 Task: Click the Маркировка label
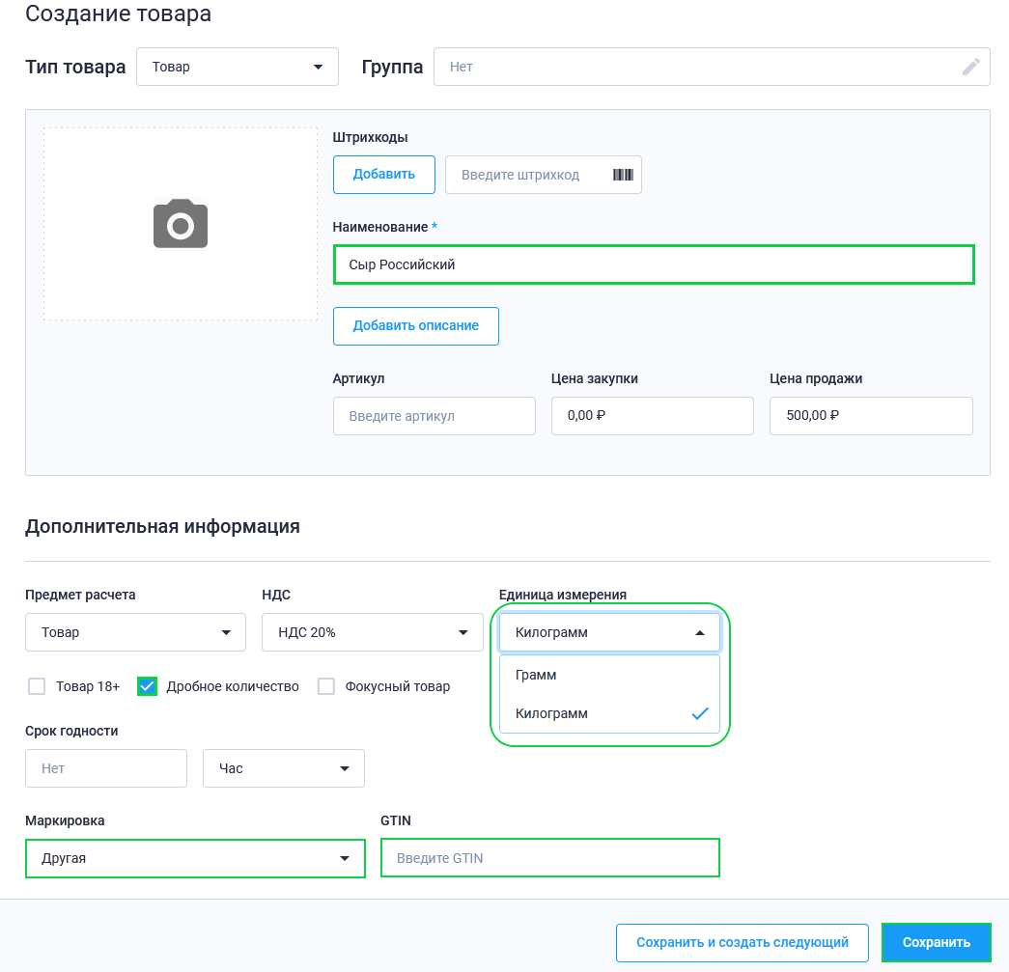(x=65, y=820)
